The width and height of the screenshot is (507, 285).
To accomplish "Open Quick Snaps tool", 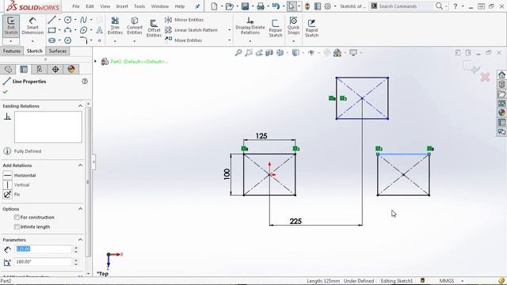I will coord(294,26).
